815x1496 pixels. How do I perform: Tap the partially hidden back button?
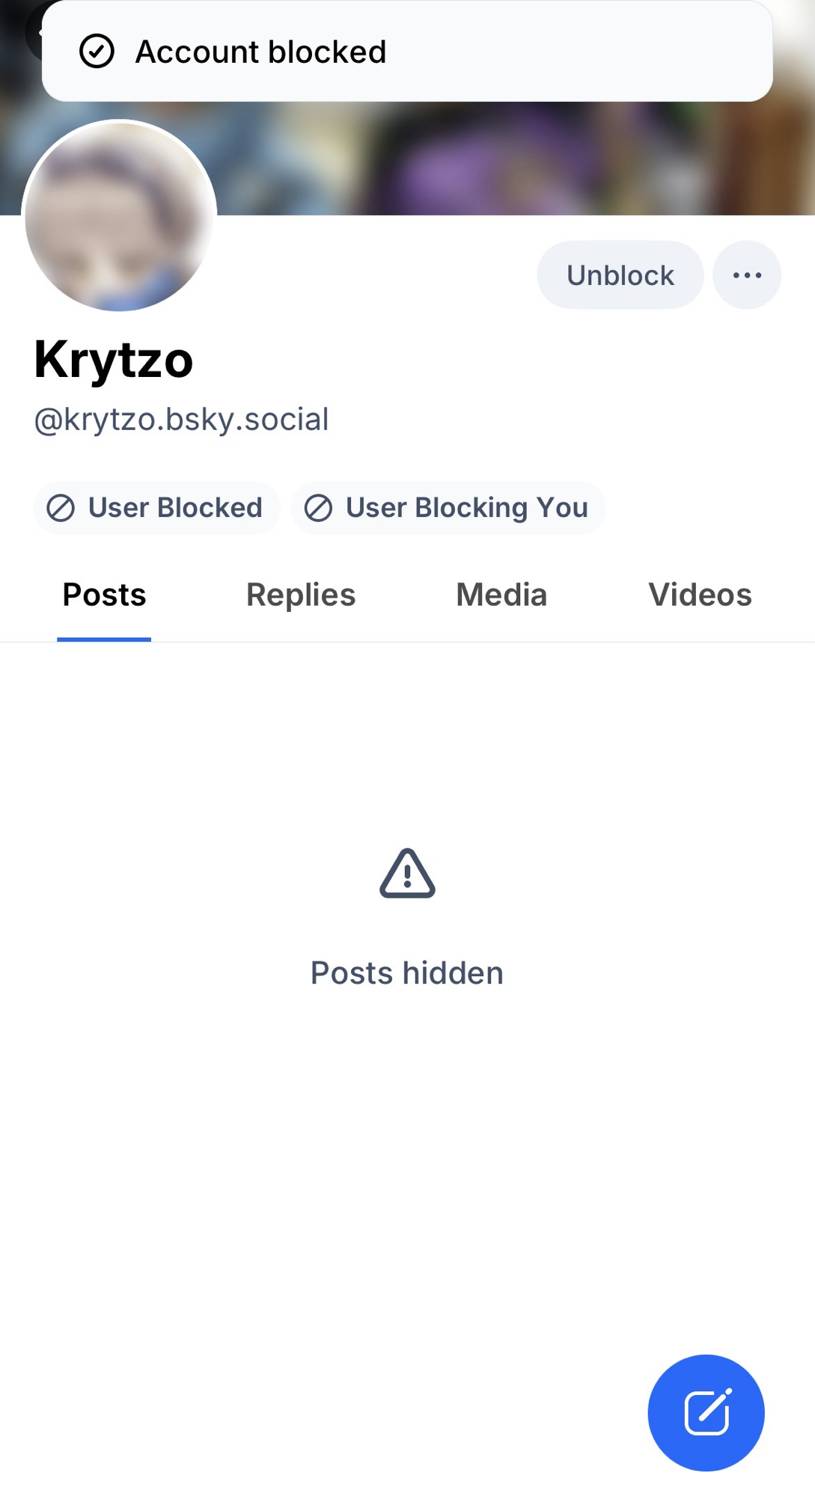[33, 33]
